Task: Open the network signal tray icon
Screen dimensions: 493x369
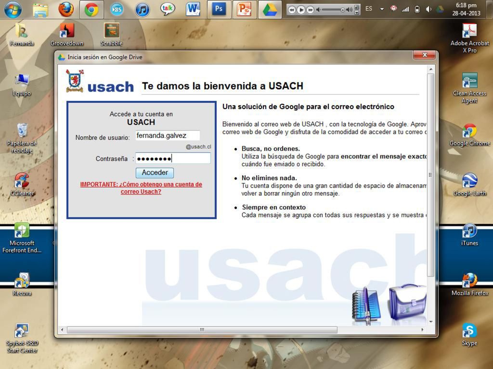Action: click(405, 10)
